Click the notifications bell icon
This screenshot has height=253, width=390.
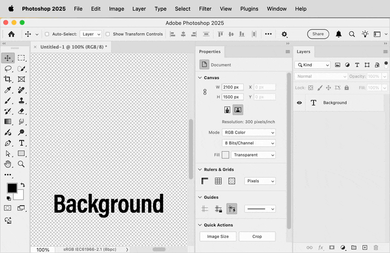pos(338,34)
